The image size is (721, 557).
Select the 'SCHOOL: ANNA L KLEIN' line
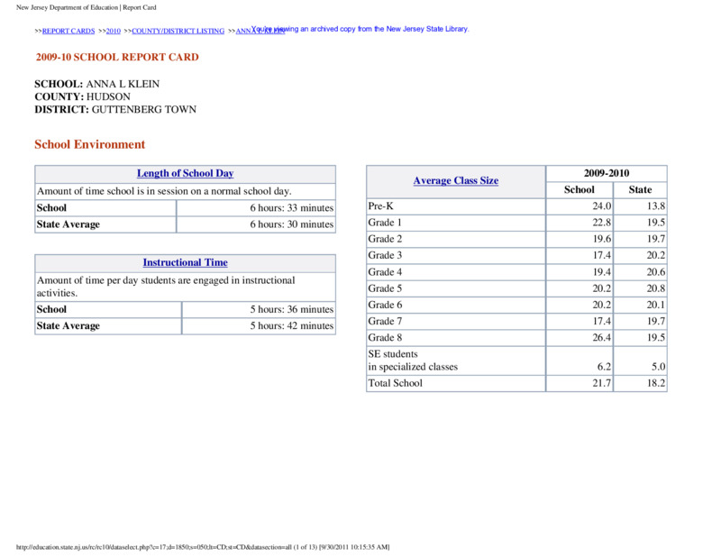pyautogui.click(x=97, y=84)
